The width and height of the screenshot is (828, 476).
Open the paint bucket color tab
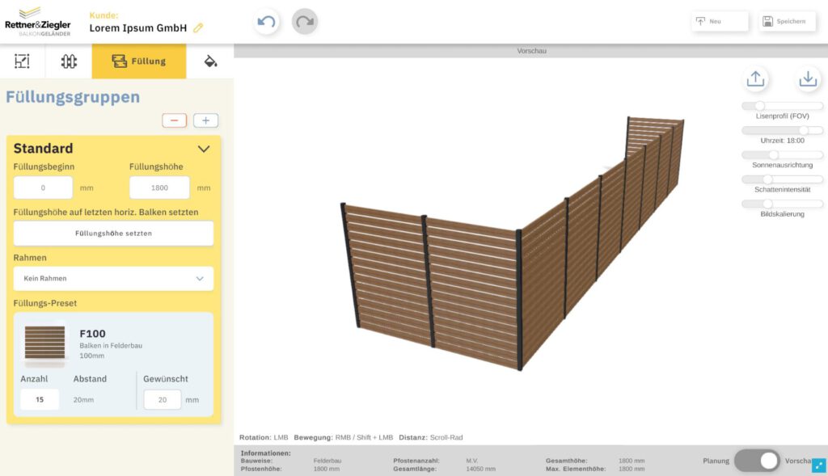coord(210,61)
